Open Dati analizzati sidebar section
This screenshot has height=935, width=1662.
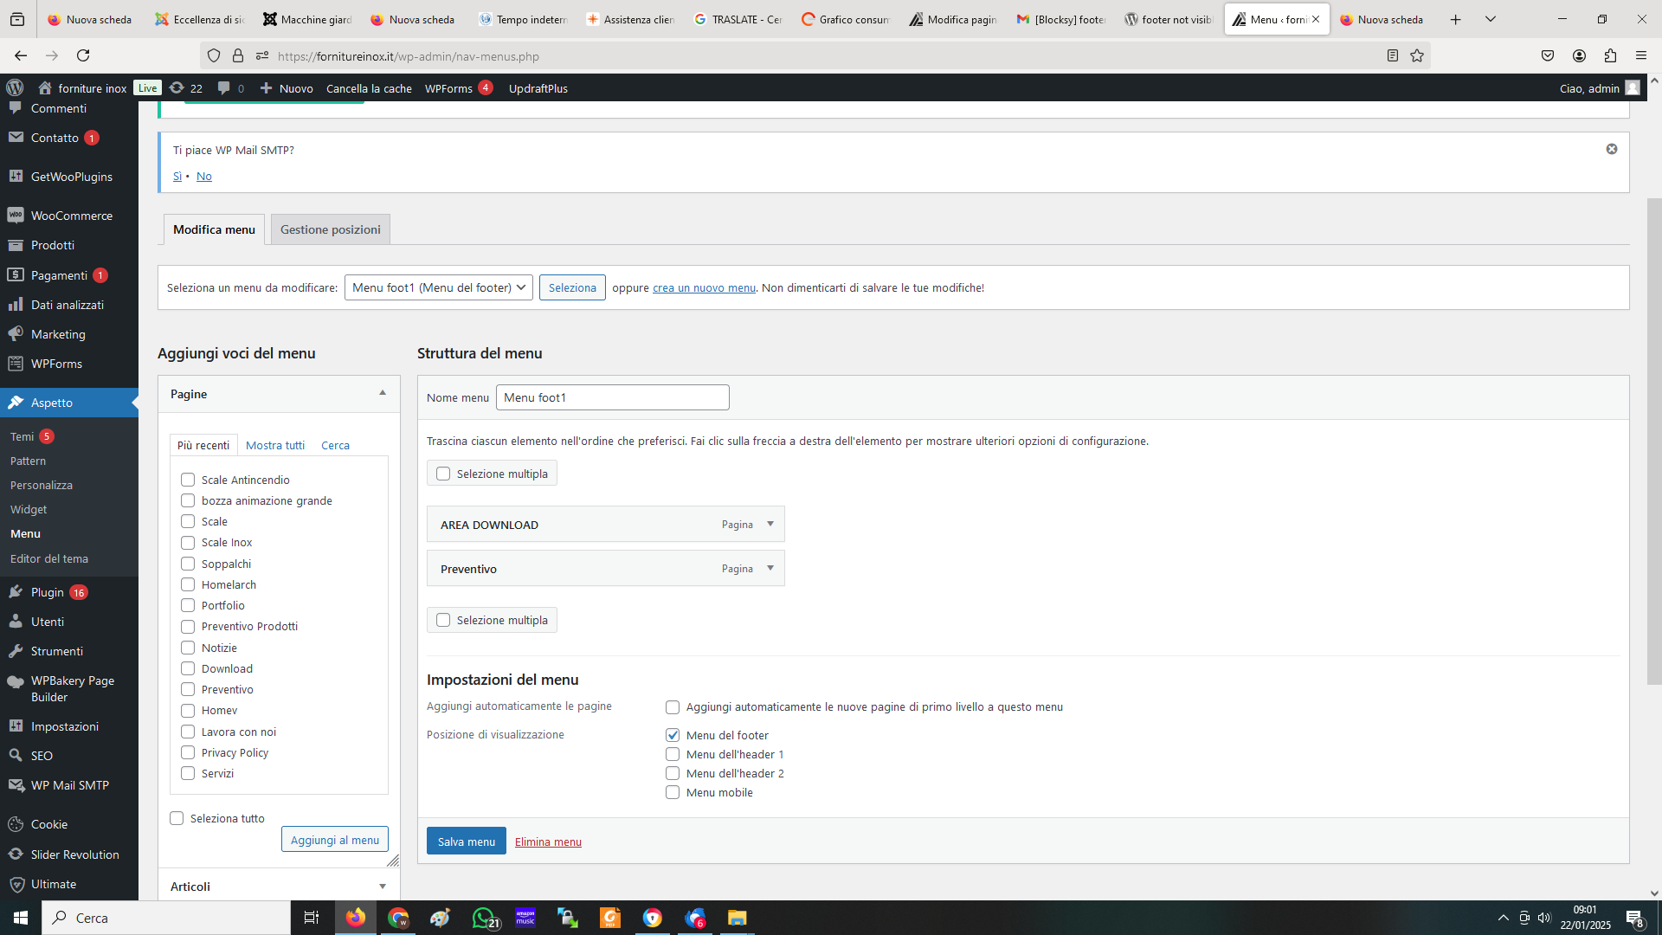coord(69,305)
